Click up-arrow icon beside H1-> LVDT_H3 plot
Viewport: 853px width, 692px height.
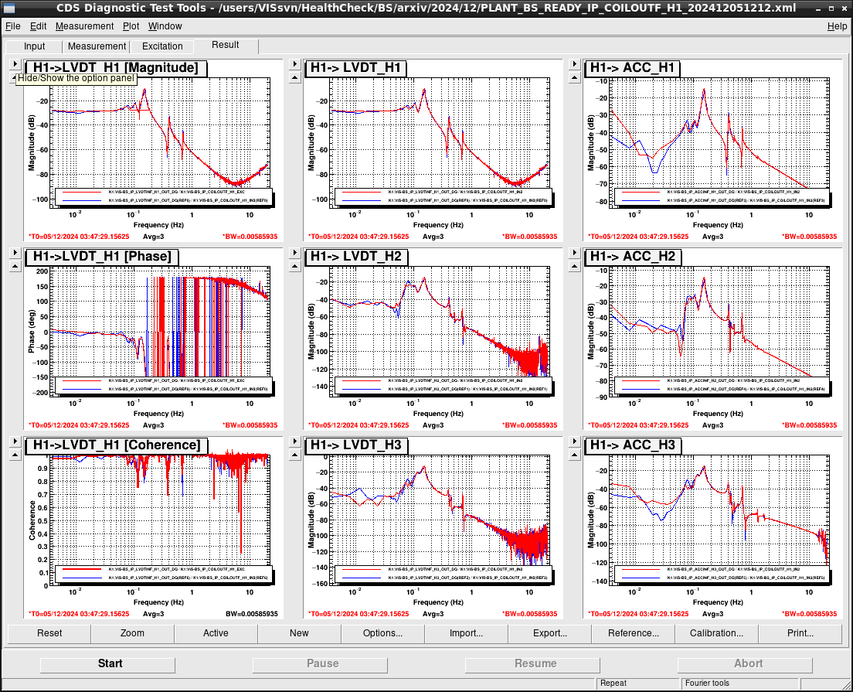pyautogui.click(x=295, y=455)
